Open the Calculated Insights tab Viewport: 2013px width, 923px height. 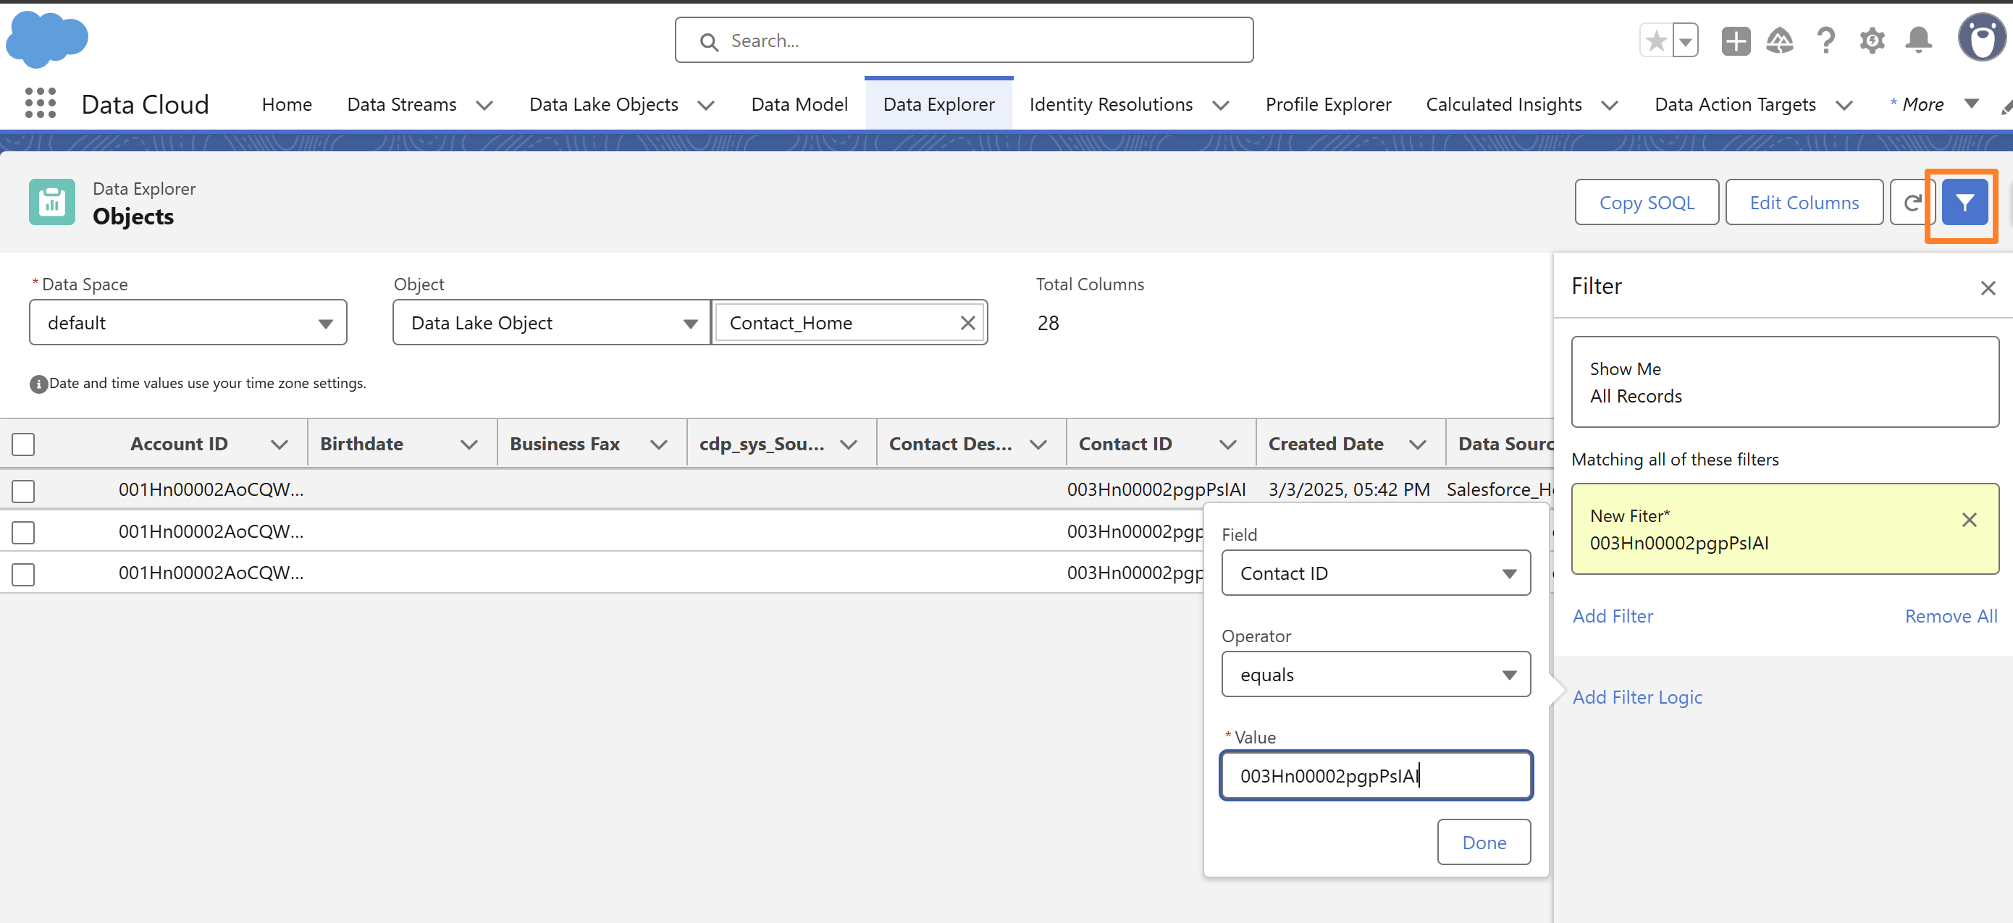click(x=1503, y=104)
